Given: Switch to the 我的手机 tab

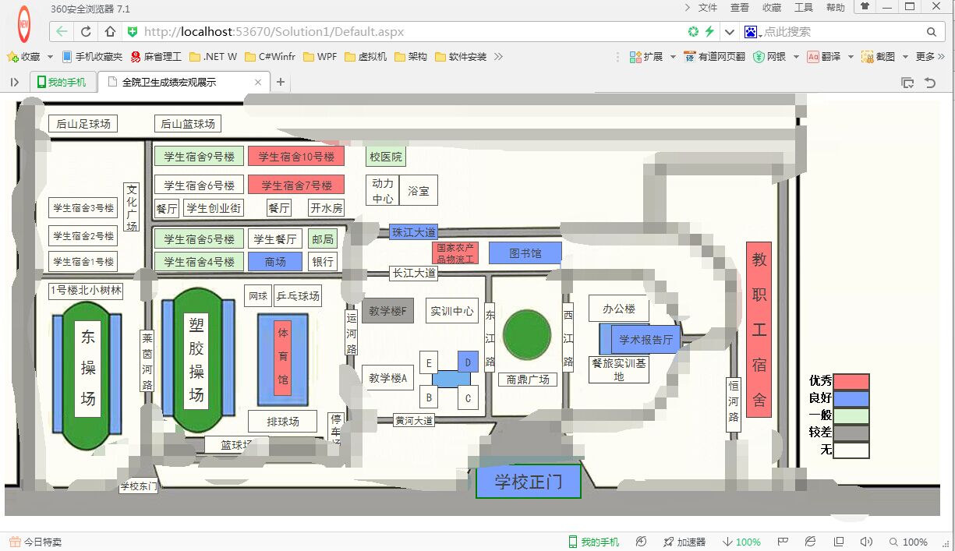Looking at the screenshot, I should (62, 80).
